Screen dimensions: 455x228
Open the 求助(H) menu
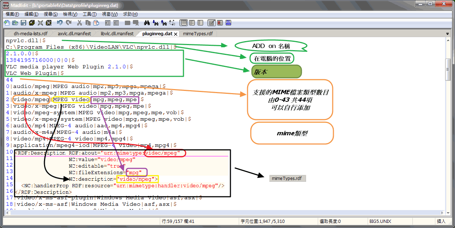(130, 14)
